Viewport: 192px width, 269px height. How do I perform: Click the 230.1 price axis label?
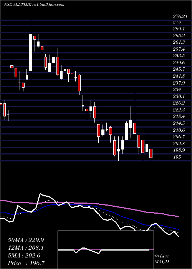(179, 96)
